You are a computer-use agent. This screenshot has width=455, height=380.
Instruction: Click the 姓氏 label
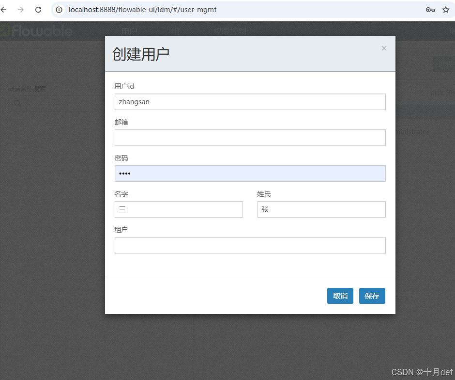(x=264, y=194)
